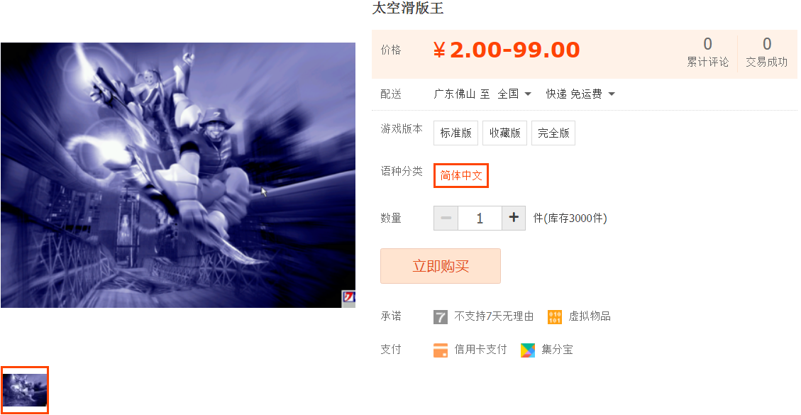Click the 信用卡支付 payment text

(x=480, y=350)
